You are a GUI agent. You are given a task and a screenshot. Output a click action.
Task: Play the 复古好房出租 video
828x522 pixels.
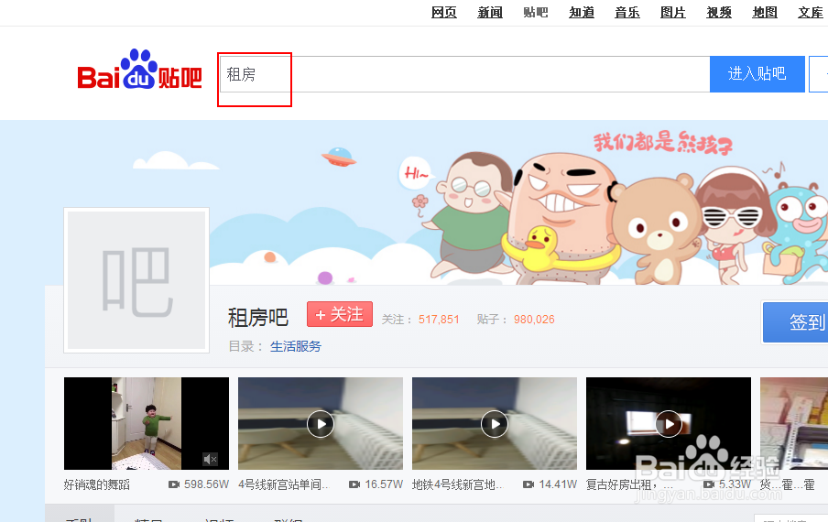coord(669,424)
